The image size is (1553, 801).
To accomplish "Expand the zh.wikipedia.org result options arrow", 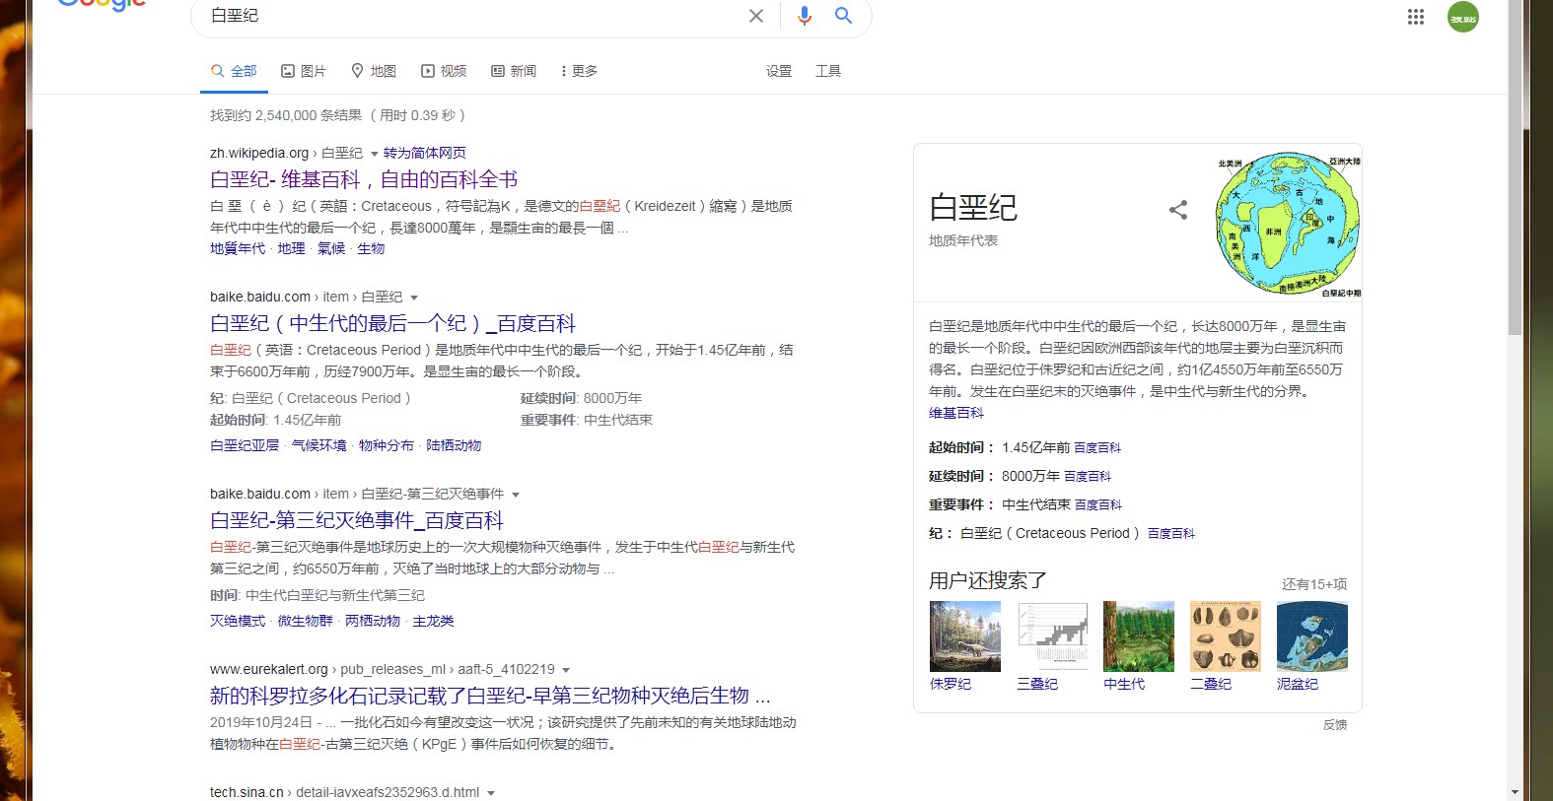I will 375,154.
